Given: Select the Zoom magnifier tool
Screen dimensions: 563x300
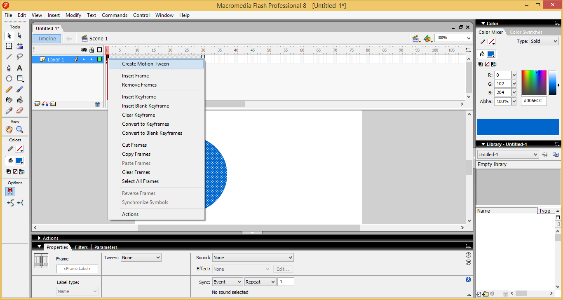Looking at the screenshot, I should 19,129.
